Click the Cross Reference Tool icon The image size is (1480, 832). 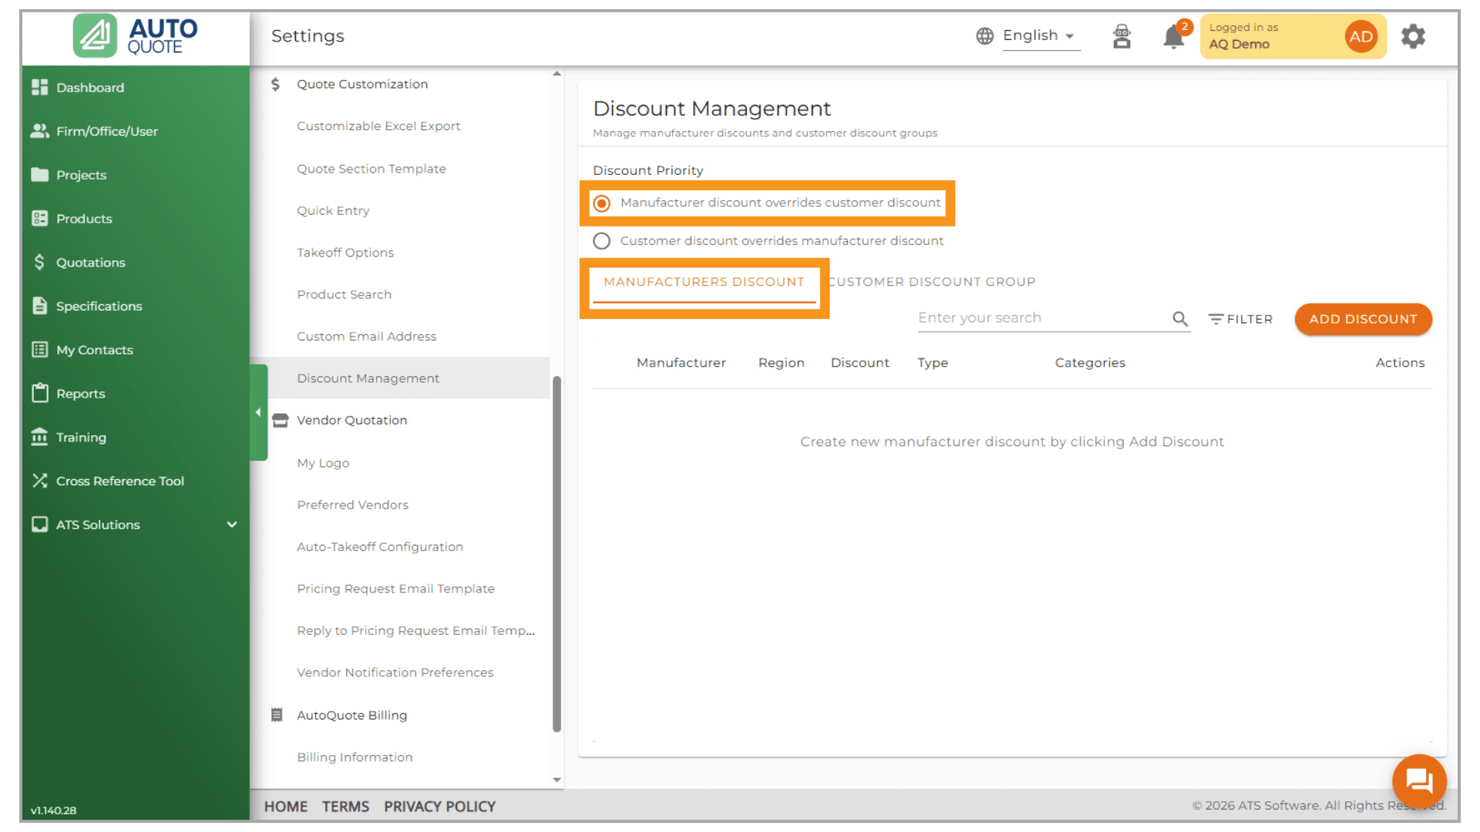(39, 481)
